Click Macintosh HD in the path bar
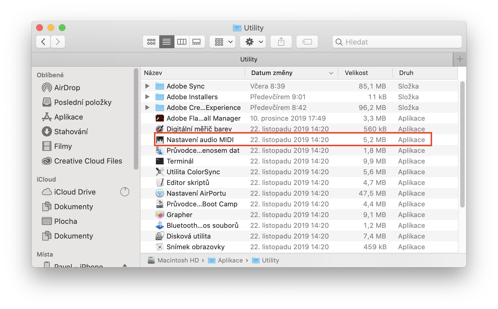This screenshot has width=498, height=309. [x=173, y=260]
